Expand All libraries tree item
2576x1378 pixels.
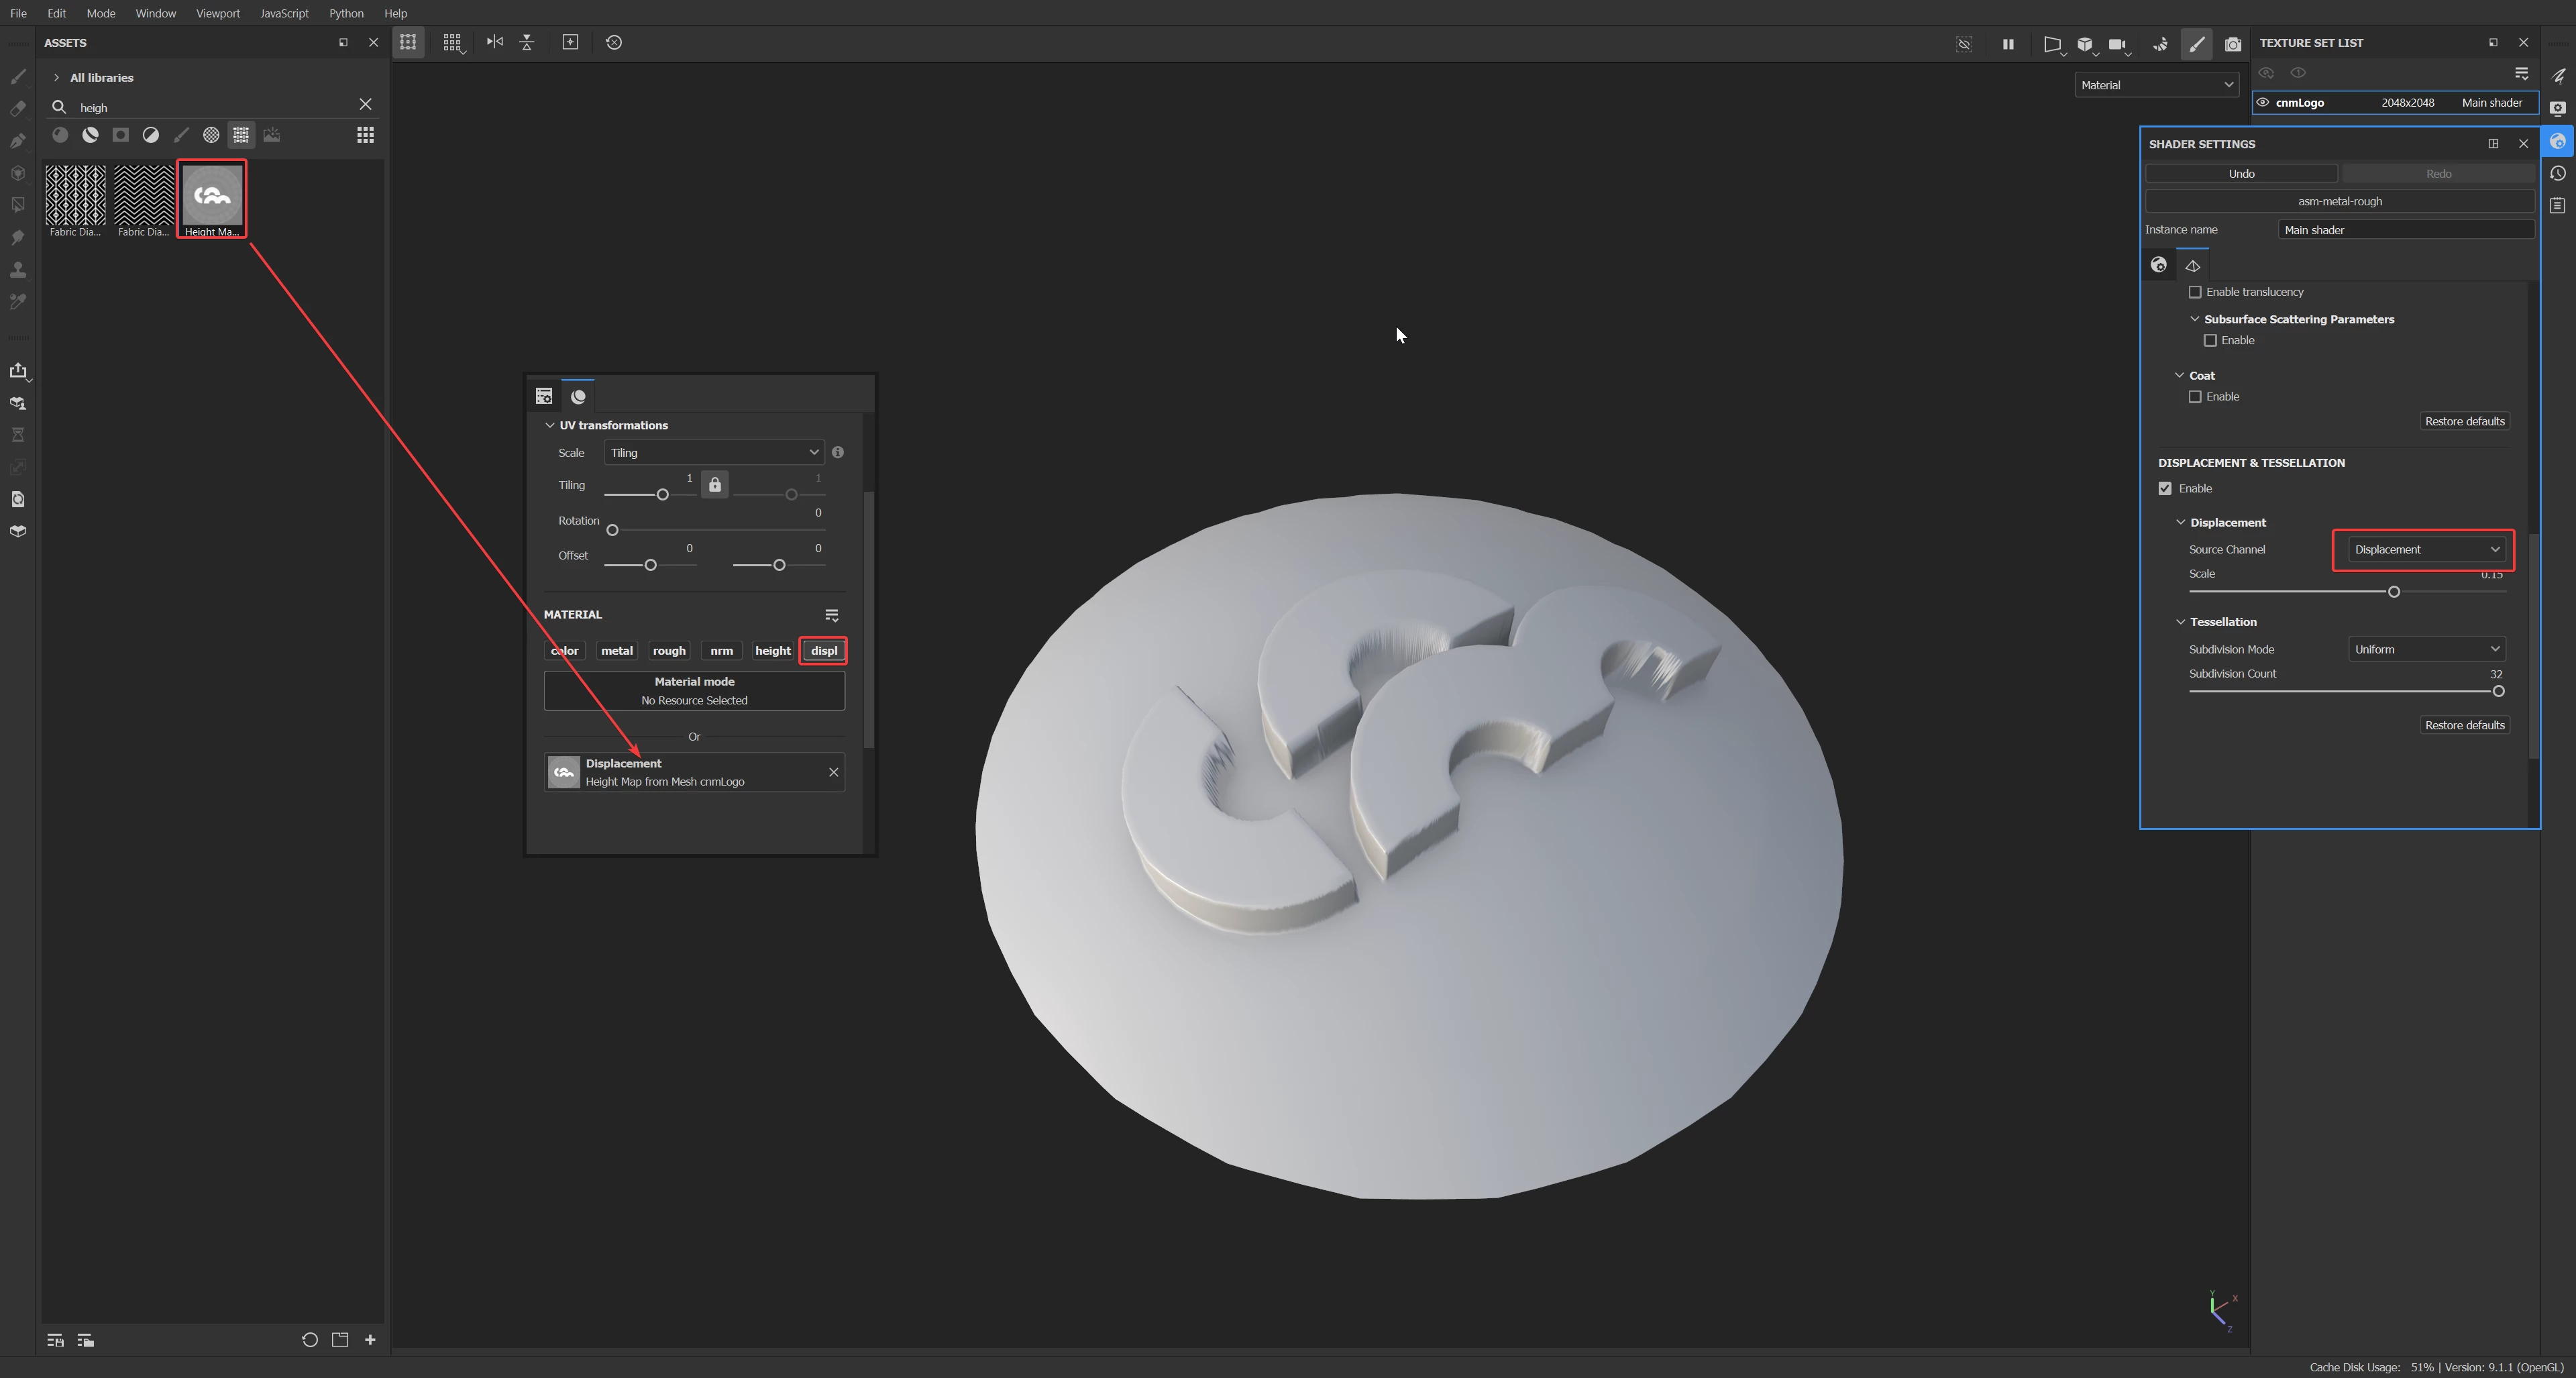click(x=56, y=77)
